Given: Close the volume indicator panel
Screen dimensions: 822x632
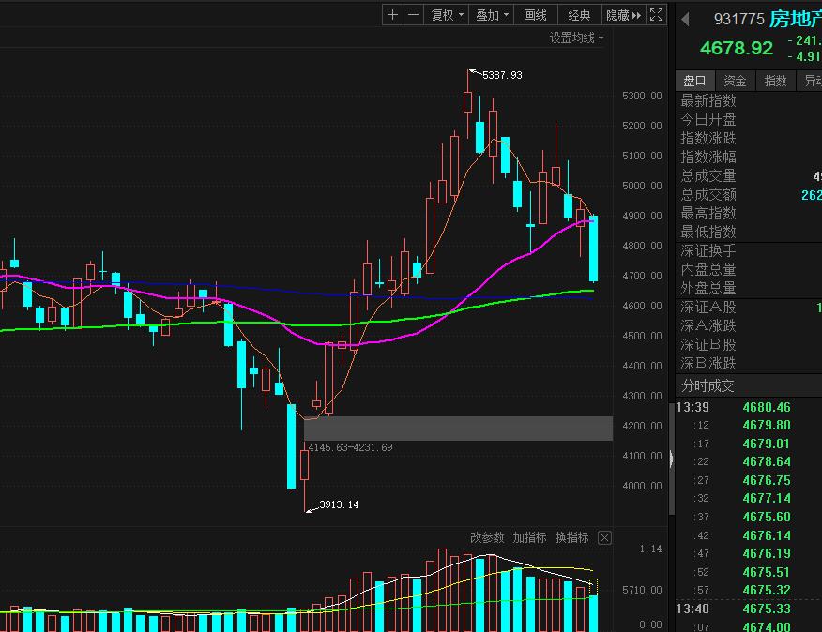Looking at the screenshot, I should pos(604,537).
